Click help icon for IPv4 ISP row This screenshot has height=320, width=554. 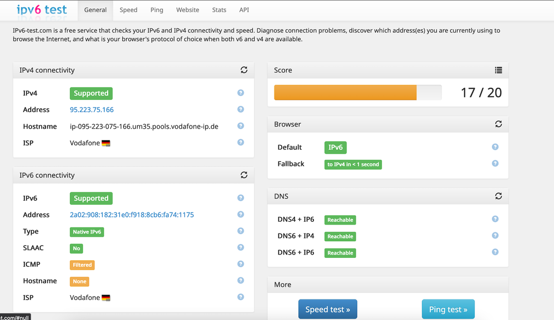pyautogui.click(x=241, y=143)
